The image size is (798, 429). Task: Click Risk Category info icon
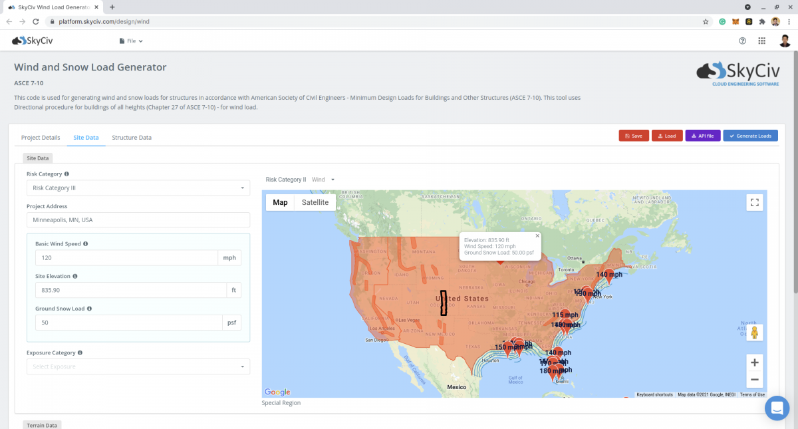click(x=66, y=174)
